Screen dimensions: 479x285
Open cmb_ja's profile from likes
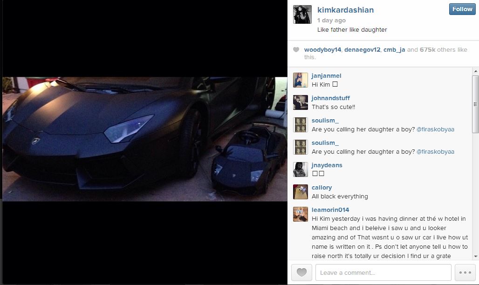(394, 49)
